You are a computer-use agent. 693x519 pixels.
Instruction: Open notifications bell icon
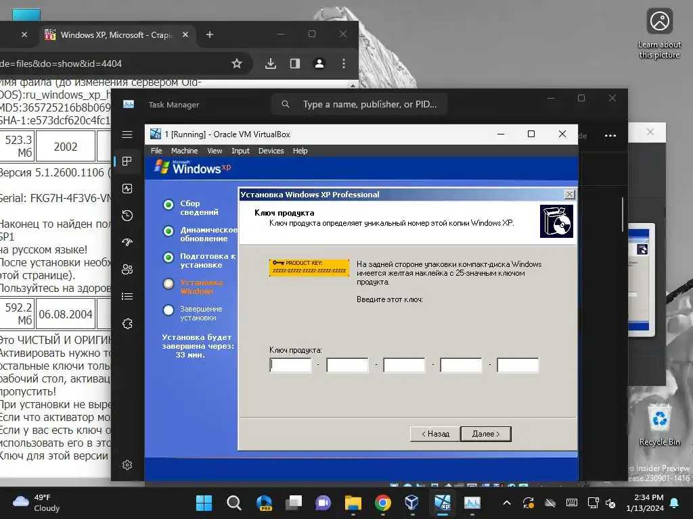675,503
